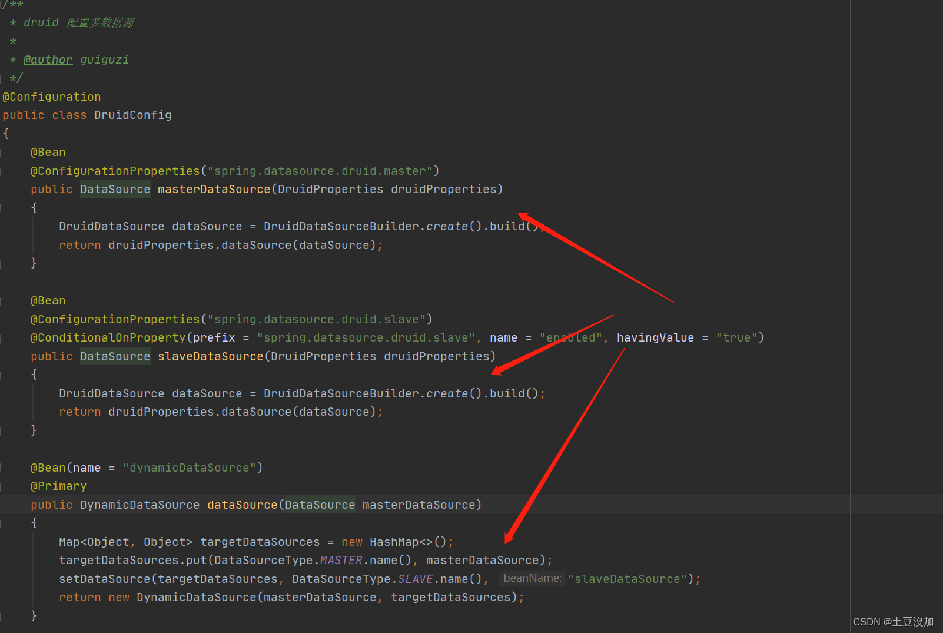The height and width of the screenshot is (633, 943).
Task: Click the masterDataSource method name in its declaration
Action: (x=214, y=189)
